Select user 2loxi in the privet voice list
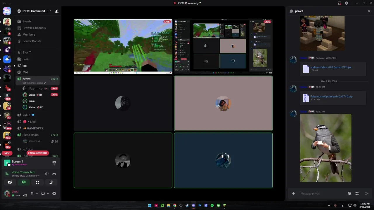The height and width of the screenshot is (210, 374). [x=40, y=95]
